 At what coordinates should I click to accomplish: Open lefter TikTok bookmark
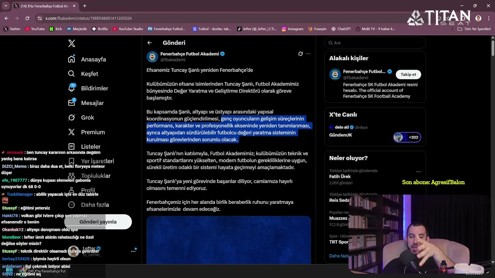tap(257, 29)
